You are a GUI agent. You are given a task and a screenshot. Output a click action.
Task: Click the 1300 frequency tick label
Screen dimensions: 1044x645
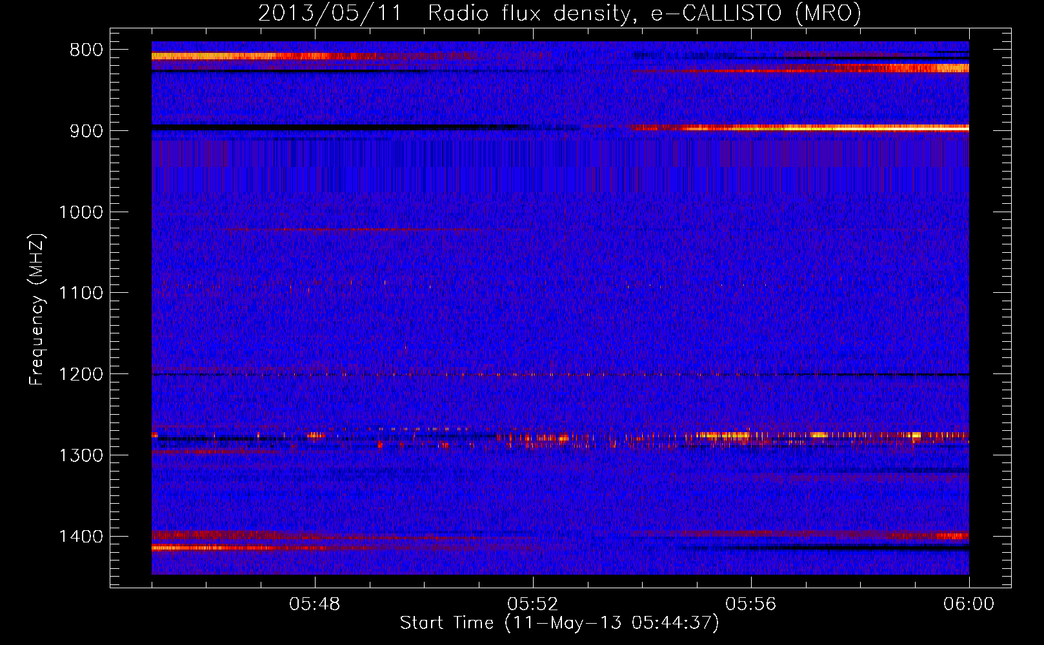[81, 456]
